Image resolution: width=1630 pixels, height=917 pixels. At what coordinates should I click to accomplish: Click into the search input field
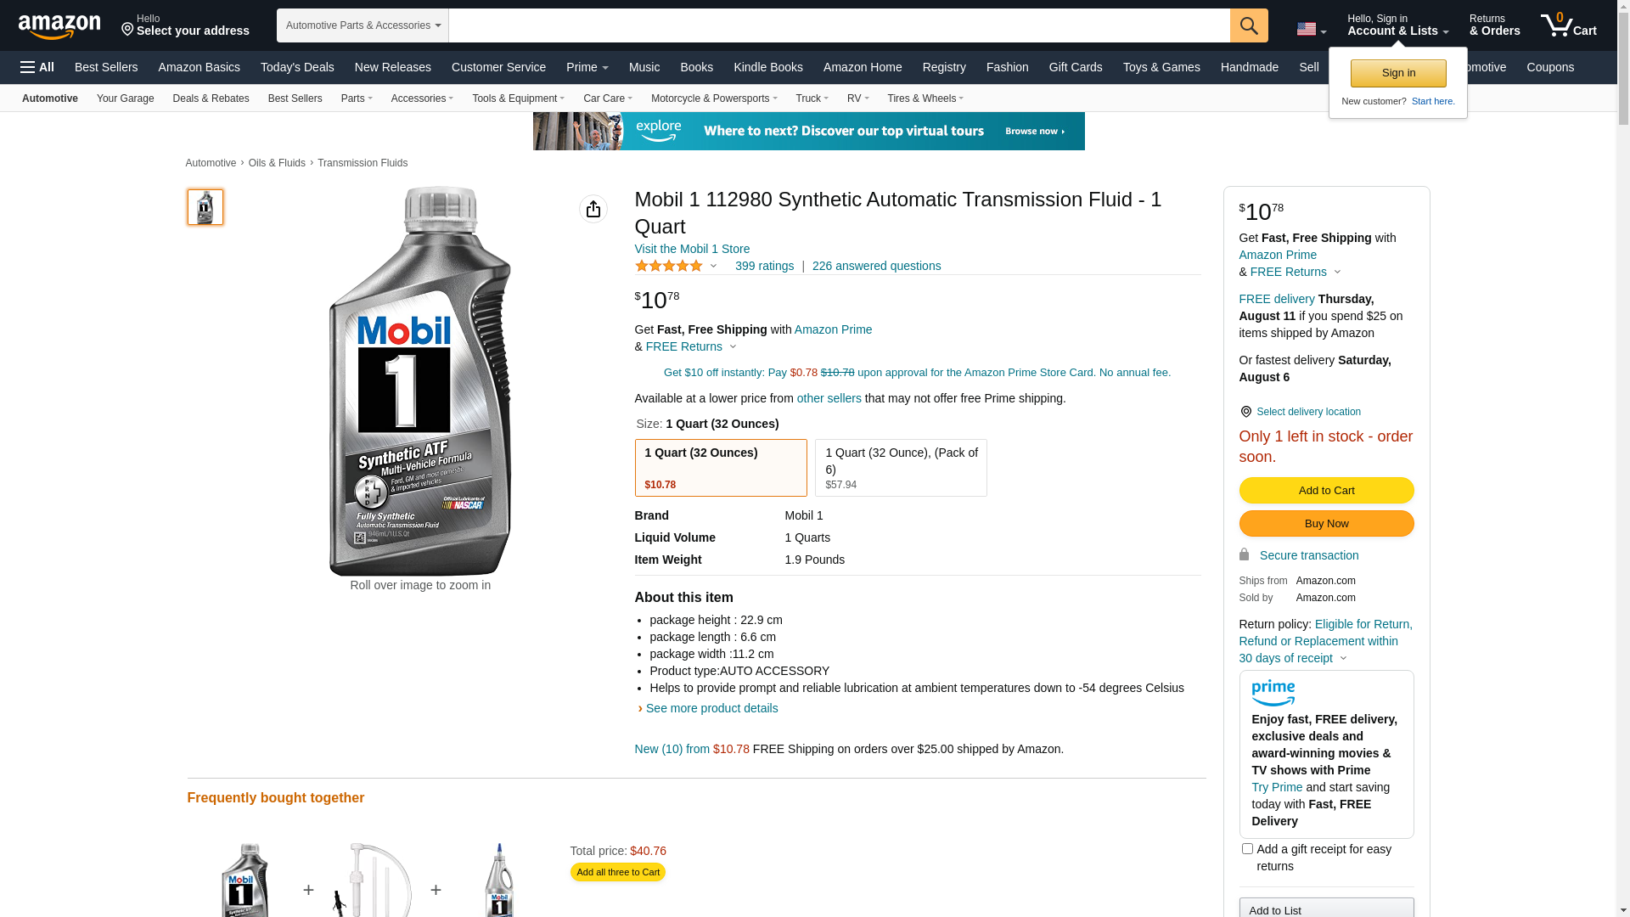839,25
